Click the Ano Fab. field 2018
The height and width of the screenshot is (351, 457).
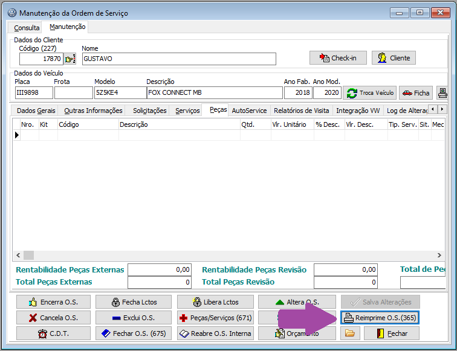298,92
